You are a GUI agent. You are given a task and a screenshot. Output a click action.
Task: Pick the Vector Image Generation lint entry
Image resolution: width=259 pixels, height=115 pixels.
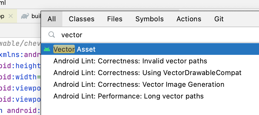[139, 84]
